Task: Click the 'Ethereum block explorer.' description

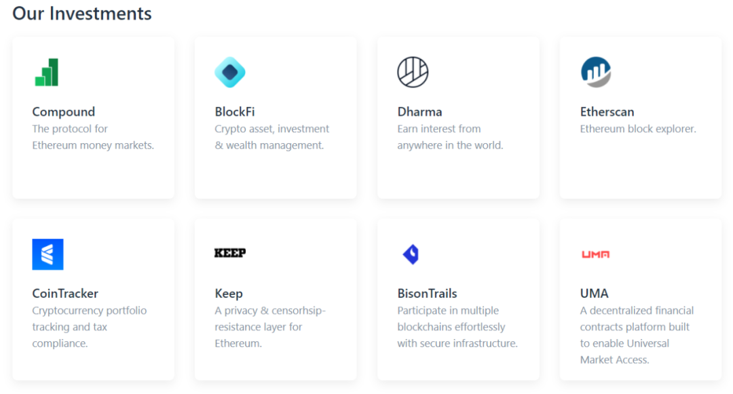Action: point(638,129)
